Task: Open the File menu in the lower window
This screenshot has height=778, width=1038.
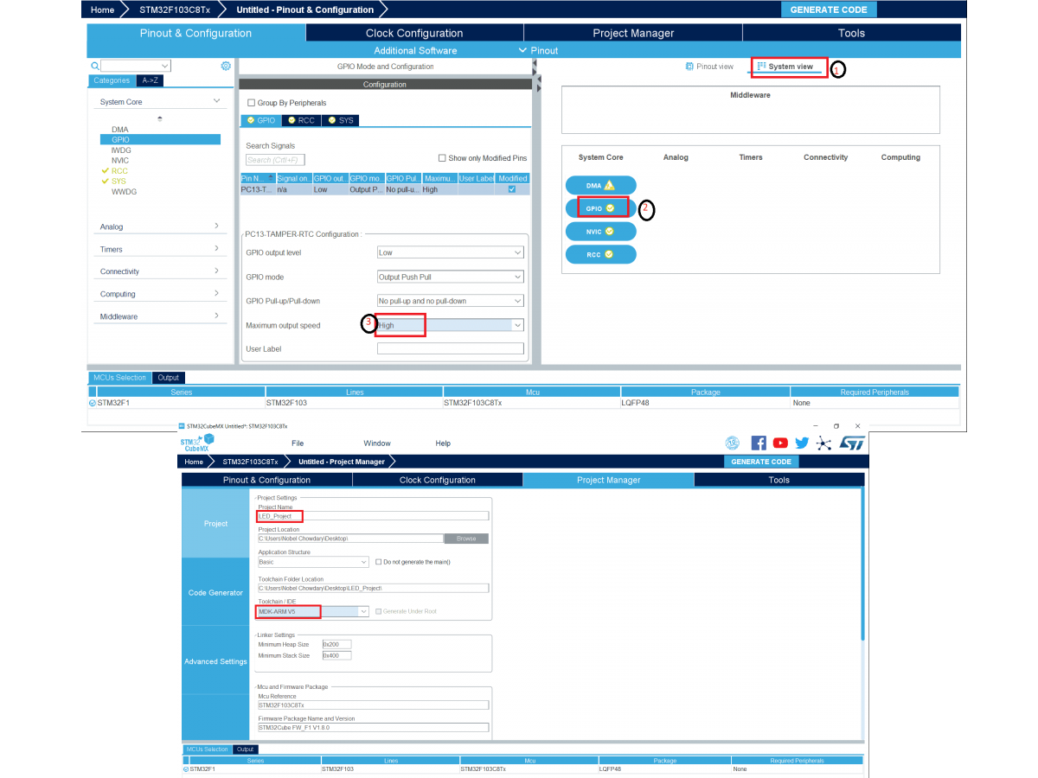Action: pos(298,443)
